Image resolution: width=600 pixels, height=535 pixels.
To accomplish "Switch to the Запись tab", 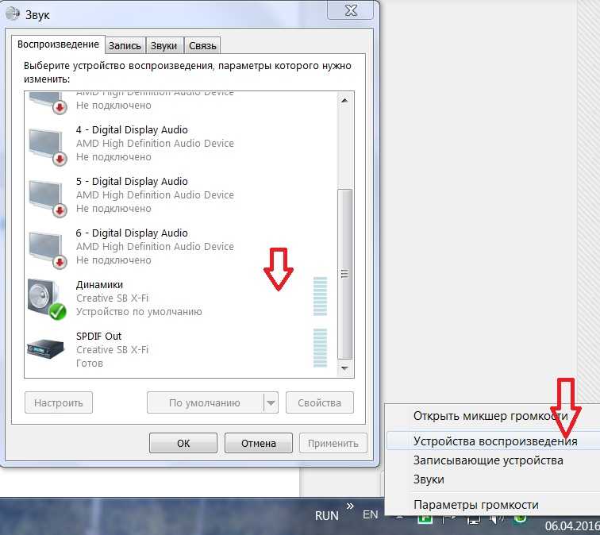I will coord(125,46).
